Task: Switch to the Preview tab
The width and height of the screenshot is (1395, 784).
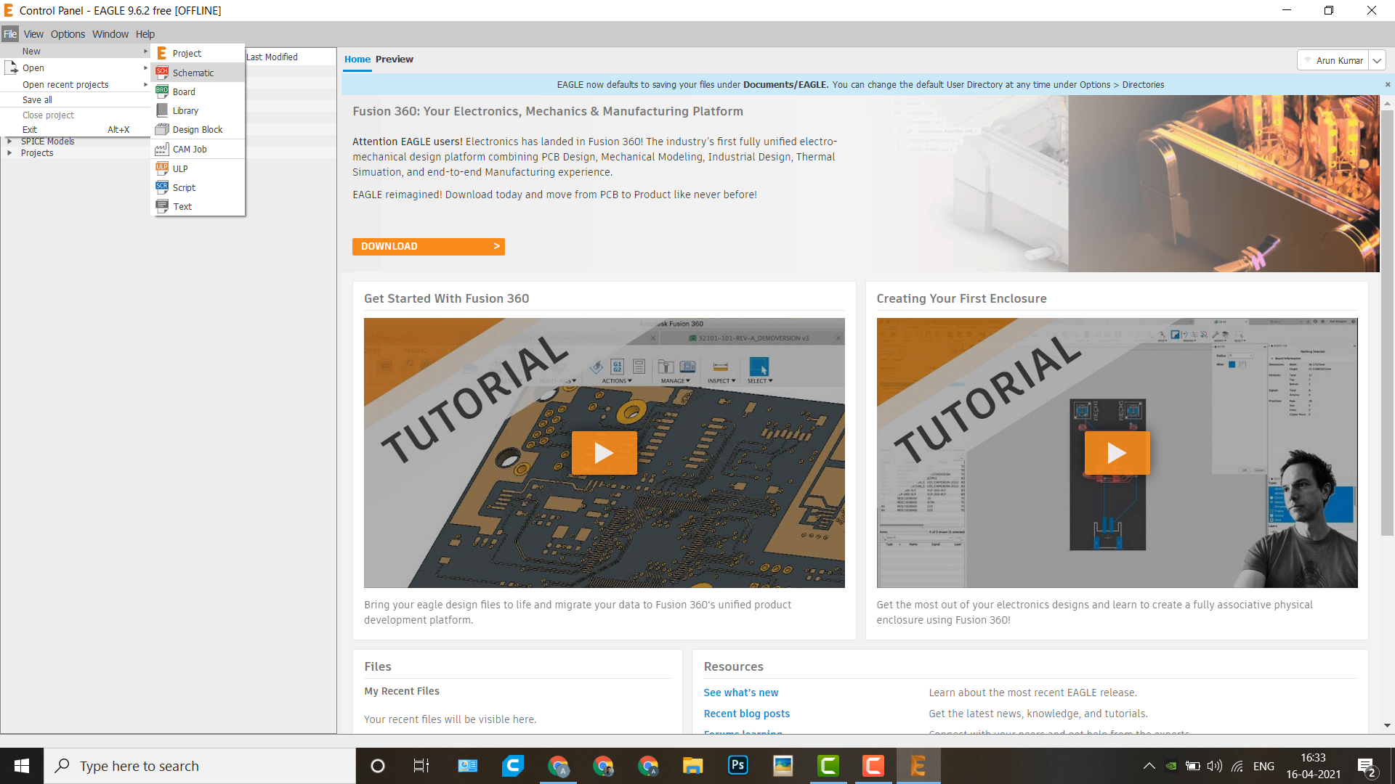Action: [x=395, y=60]
